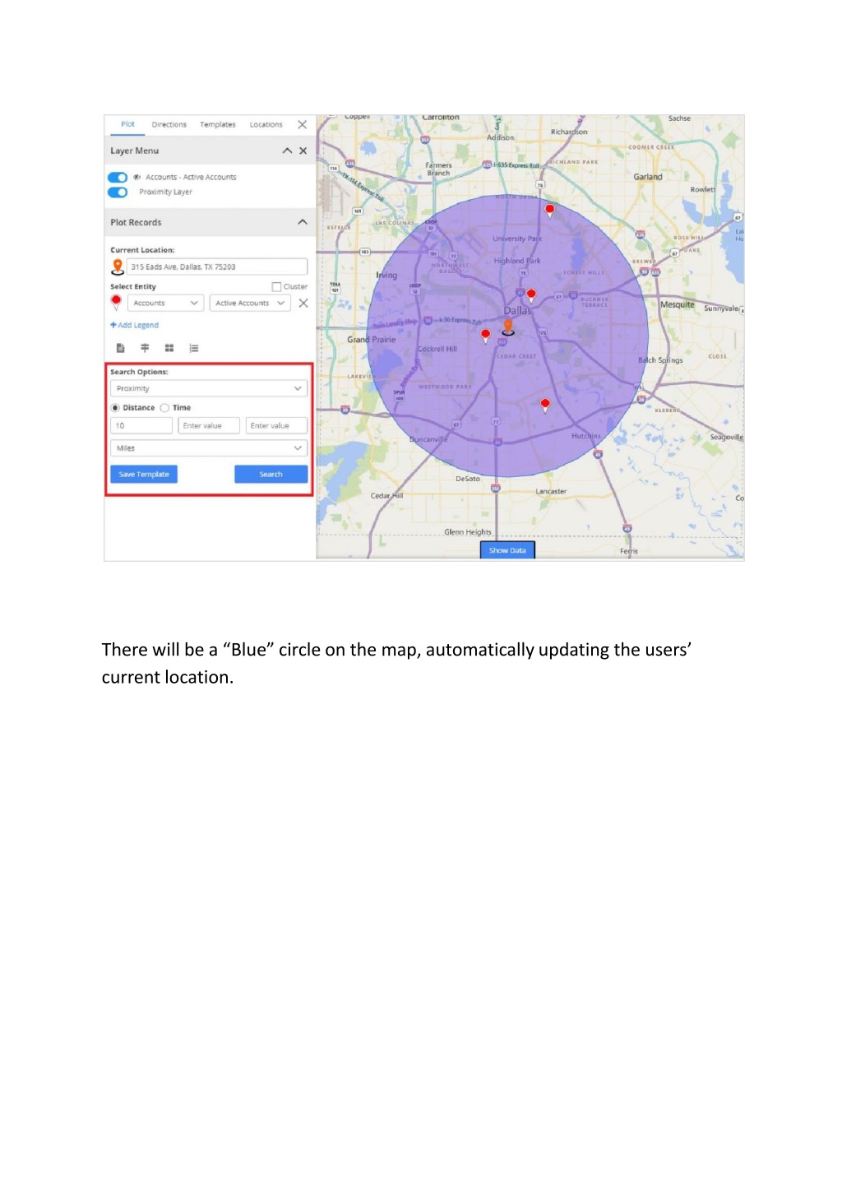Click the numbered list icon

(194, 348)
